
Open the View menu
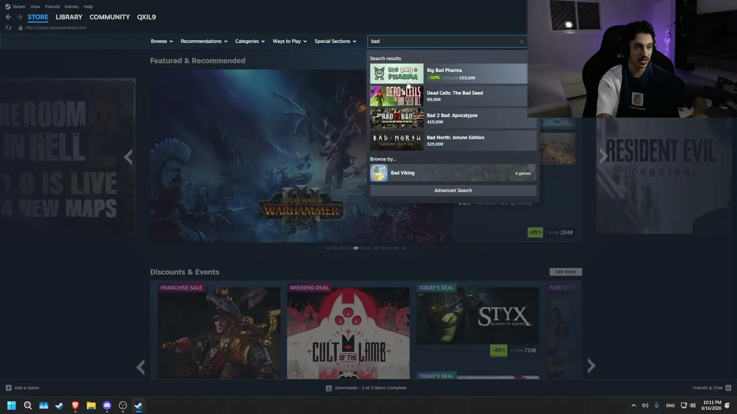(35, 6)
